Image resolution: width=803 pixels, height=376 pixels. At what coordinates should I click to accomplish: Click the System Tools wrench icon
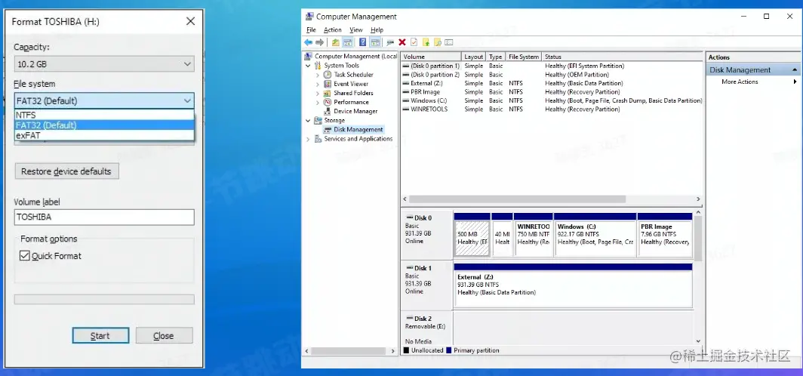point(318,66)
